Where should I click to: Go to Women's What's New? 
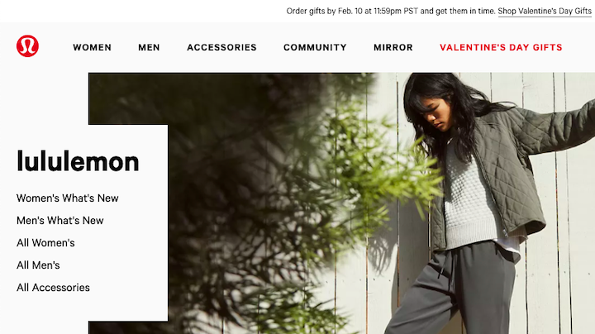point(68,198)
